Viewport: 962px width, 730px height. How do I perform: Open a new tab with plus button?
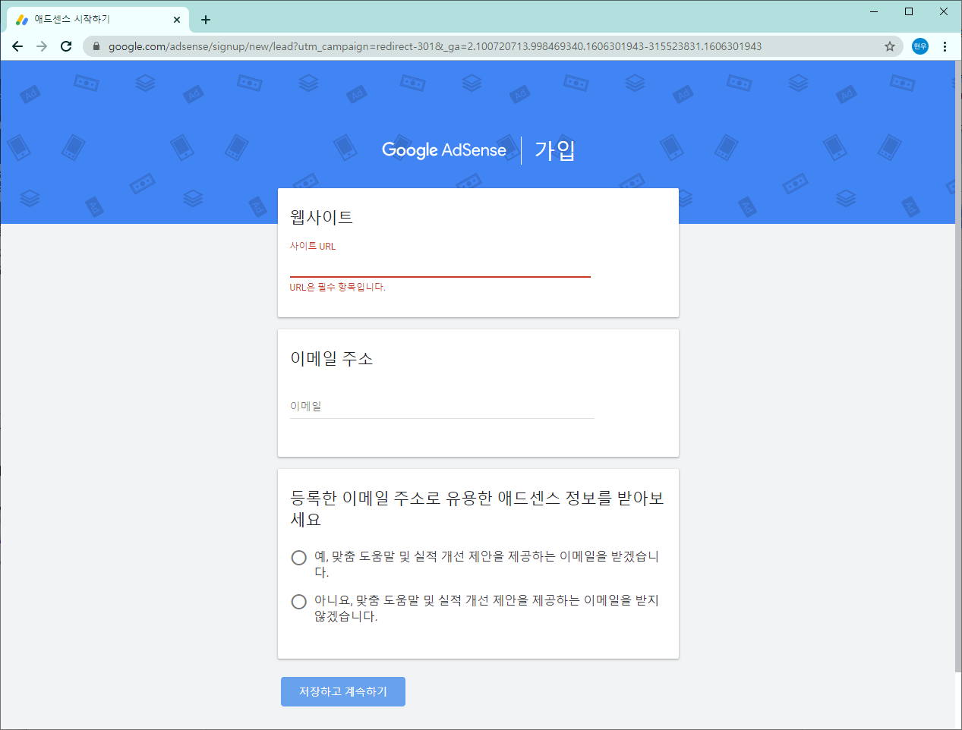pyautogui.click(x=206, y=20)
